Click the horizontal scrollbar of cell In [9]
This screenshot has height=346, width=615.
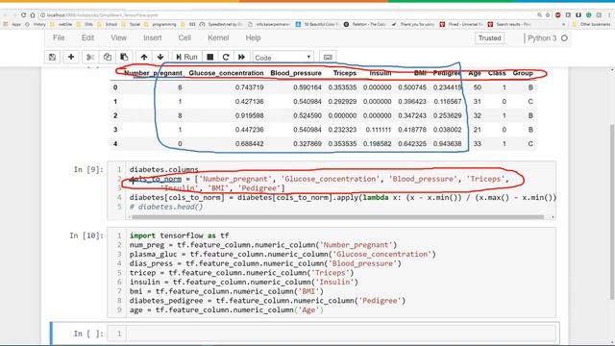pos(337,217)
